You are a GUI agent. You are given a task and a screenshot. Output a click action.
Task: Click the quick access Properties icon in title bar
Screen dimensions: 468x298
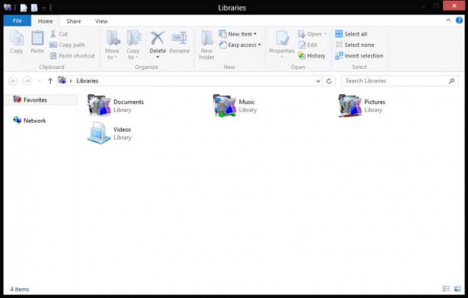coord(23,7)
